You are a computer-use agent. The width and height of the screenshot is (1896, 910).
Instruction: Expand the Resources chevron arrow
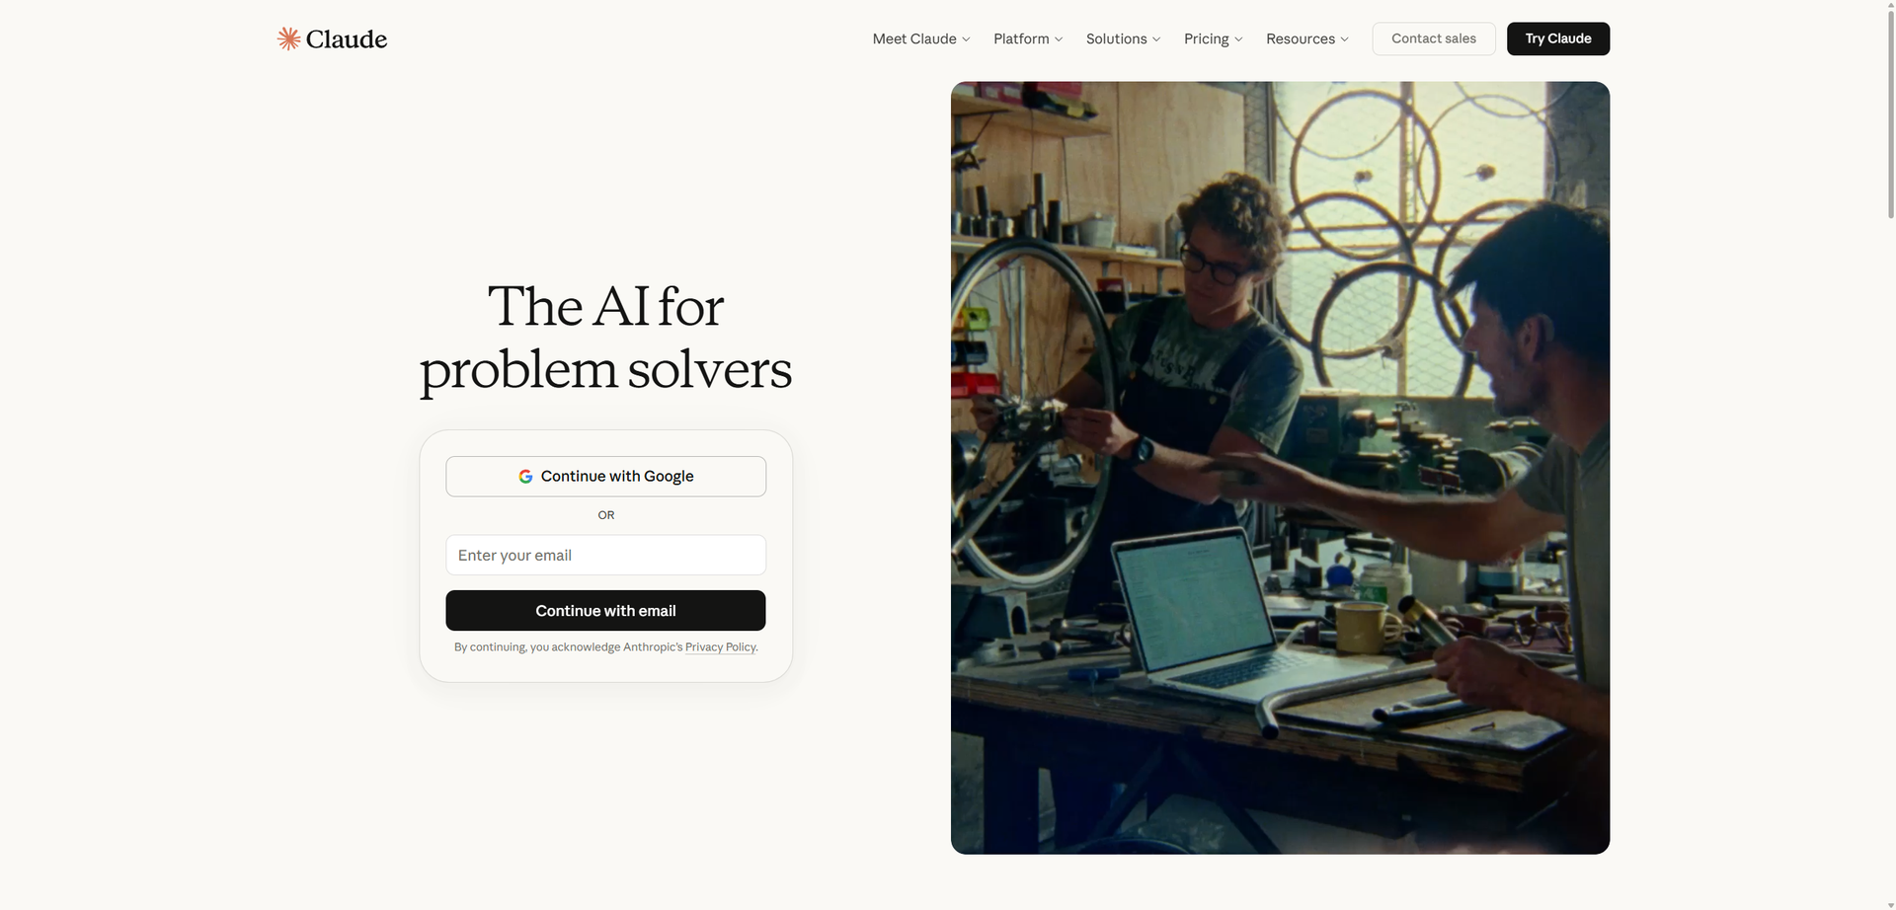pos(1344,39)
